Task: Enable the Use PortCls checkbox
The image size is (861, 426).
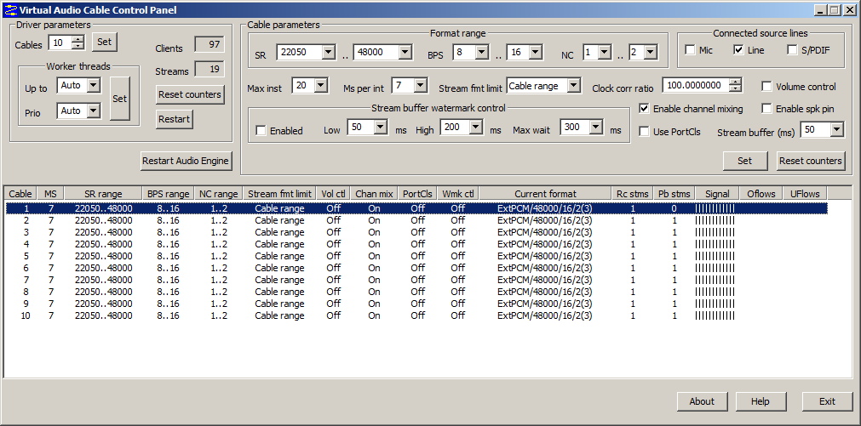Action: coord(644,132)
